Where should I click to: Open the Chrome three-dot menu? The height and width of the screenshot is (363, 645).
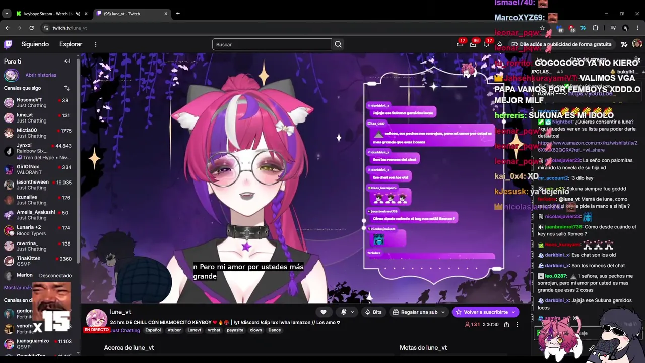(637, 28)
